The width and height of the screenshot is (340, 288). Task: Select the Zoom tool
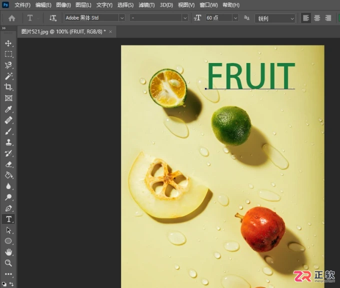[x=8, y=263]
